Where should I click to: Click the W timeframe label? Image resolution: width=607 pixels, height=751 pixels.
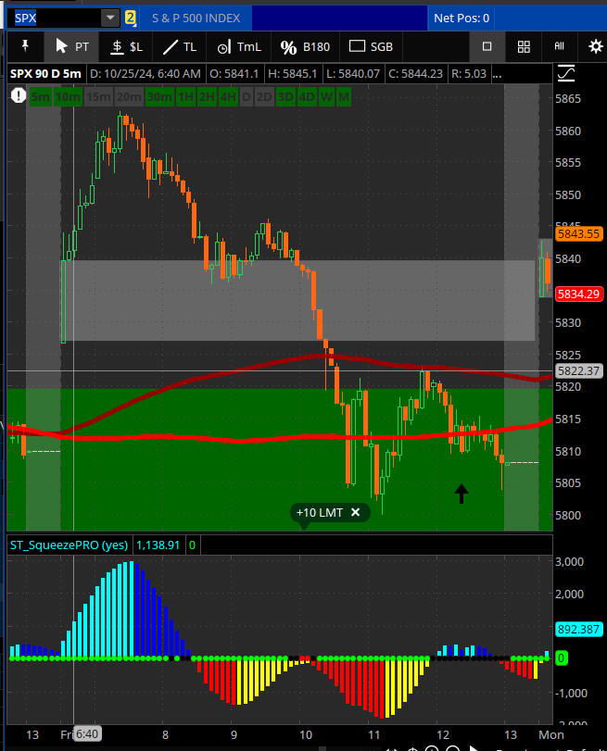pyautogui.click(x=326, y=97)
